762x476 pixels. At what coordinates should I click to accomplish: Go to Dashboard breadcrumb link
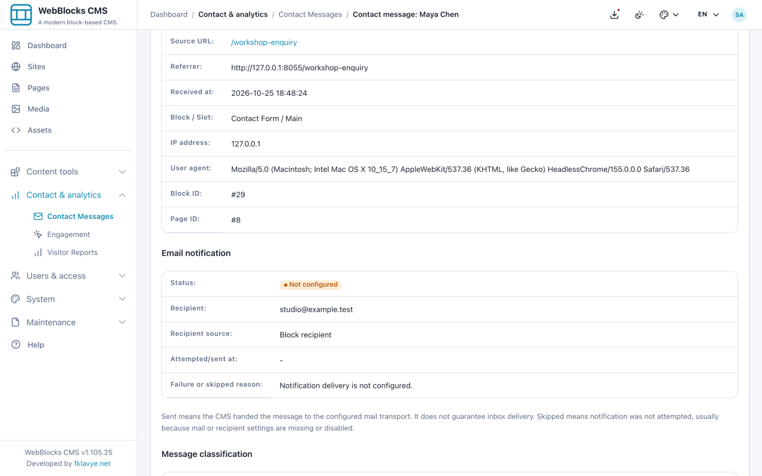tap(168, 14)
